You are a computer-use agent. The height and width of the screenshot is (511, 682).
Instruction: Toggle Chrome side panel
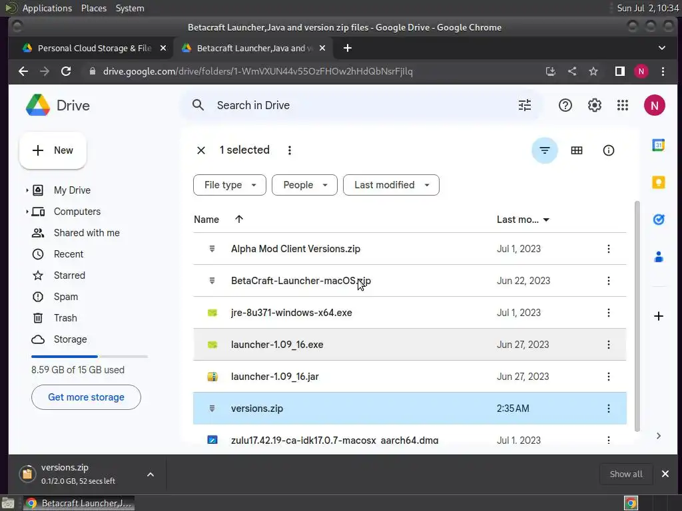click(x=620, y=71)
